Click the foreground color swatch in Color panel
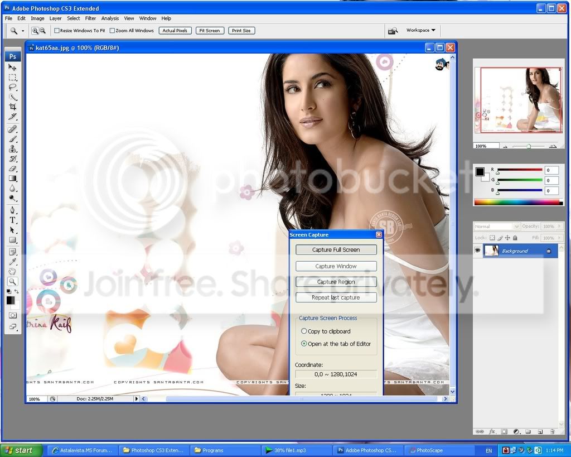Viewport: 571px width, 457px height. point(480,172)
